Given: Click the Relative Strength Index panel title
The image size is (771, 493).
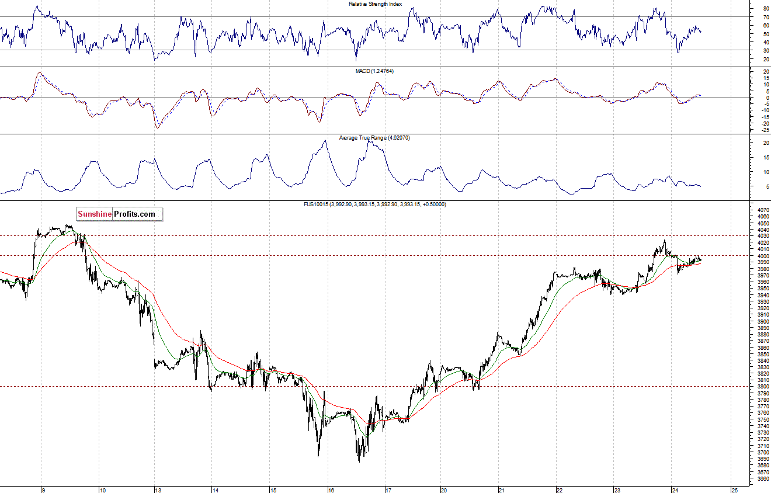Looking at the screenshot, I should [x=375, y=4].
